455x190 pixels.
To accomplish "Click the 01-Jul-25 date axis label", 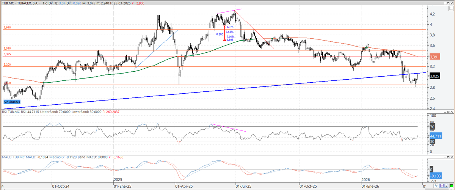I will click(x=244, y=187).
